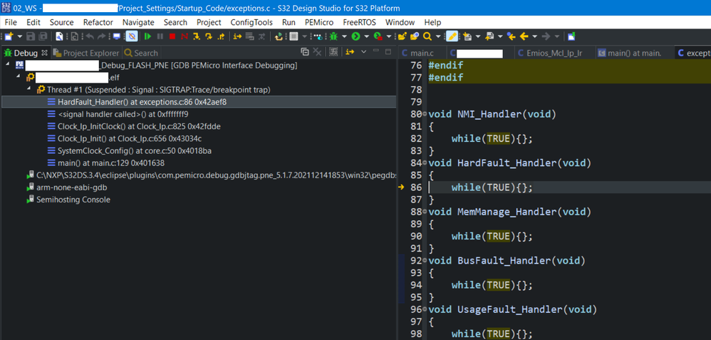
Task: Click the Suspend pause icon
Action: click(160, 36)
